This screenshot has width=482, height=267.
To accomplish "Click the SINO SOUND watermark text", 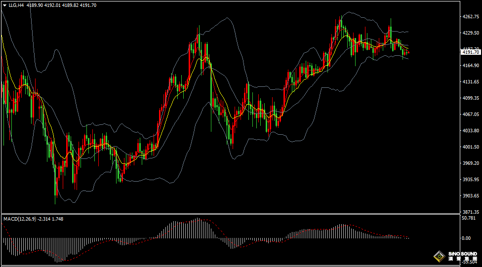I will pos(463,254).
